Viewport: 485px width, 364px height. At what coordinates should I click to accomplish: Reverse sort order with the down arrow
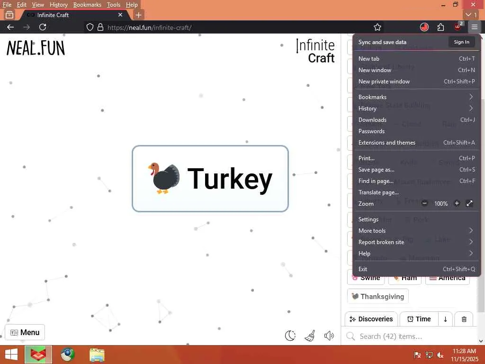pos(445,319)
